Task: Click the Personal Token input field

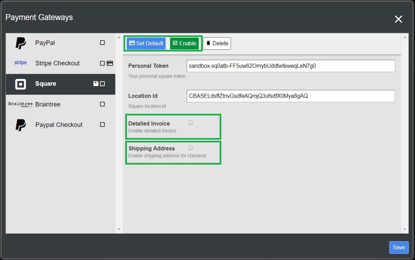Action: [x=290, y=66]
